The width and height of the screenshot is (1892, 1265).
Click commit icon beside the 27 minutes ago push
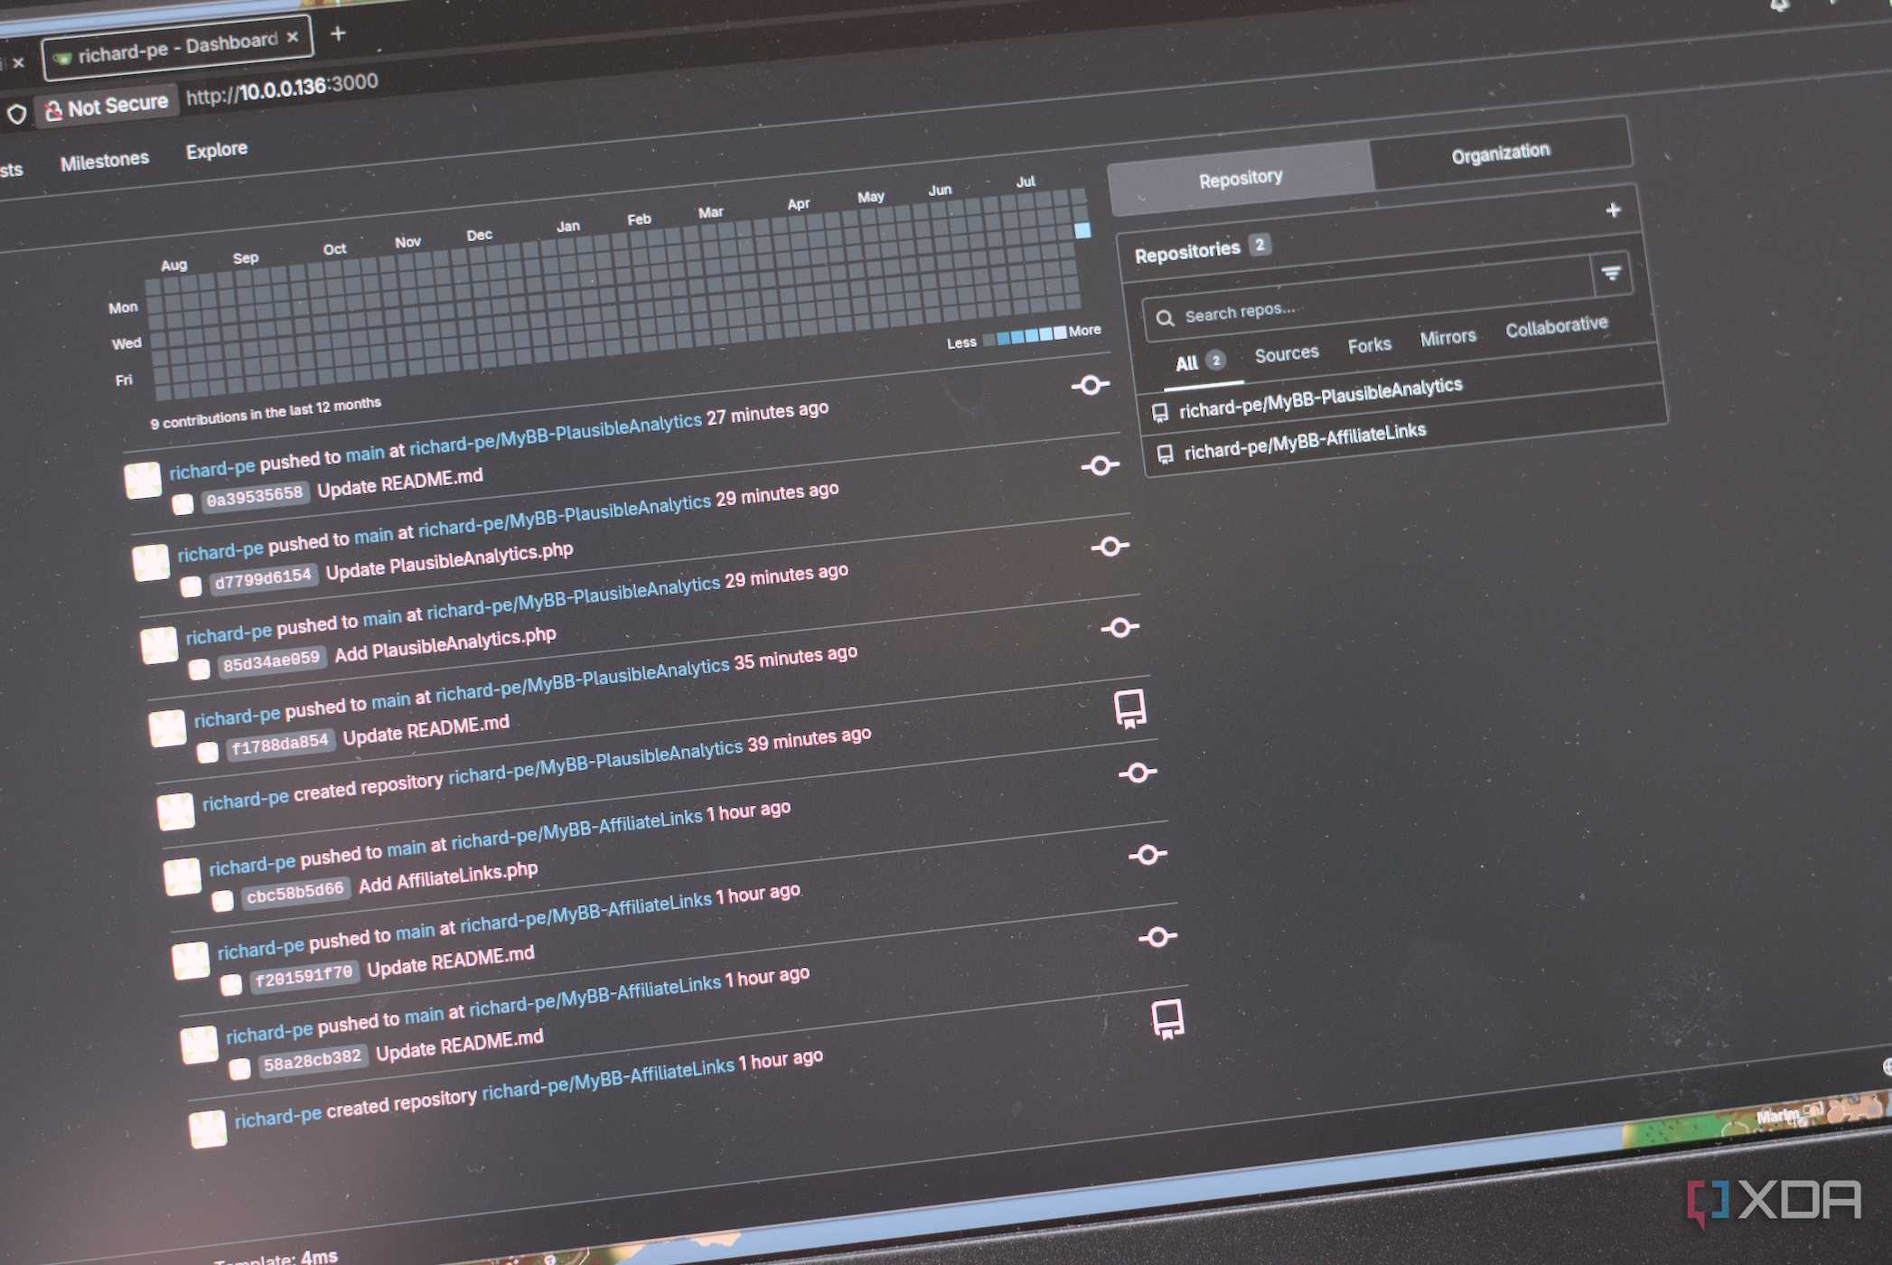pyautogui.click(x=1090, y=385)
